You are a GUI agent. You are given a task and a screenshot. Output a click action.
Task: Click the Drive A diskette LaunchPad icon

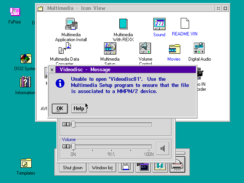point(126,167)
